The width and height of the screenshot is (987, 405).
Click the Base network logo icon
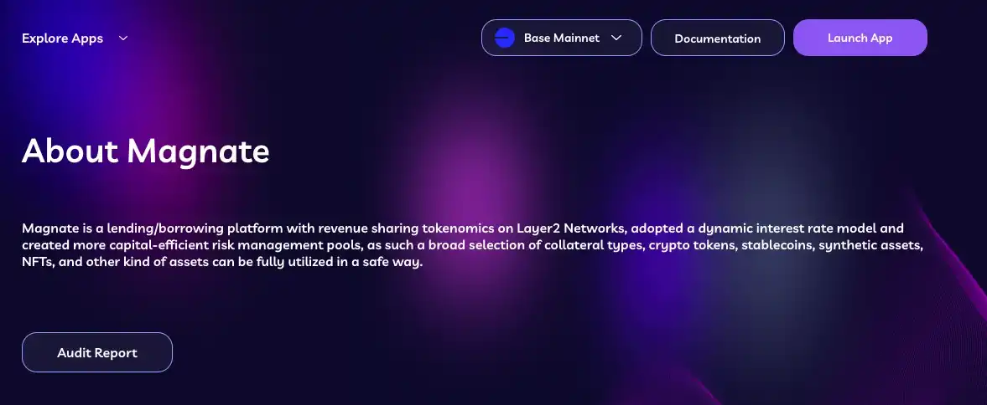coord(505,38)
